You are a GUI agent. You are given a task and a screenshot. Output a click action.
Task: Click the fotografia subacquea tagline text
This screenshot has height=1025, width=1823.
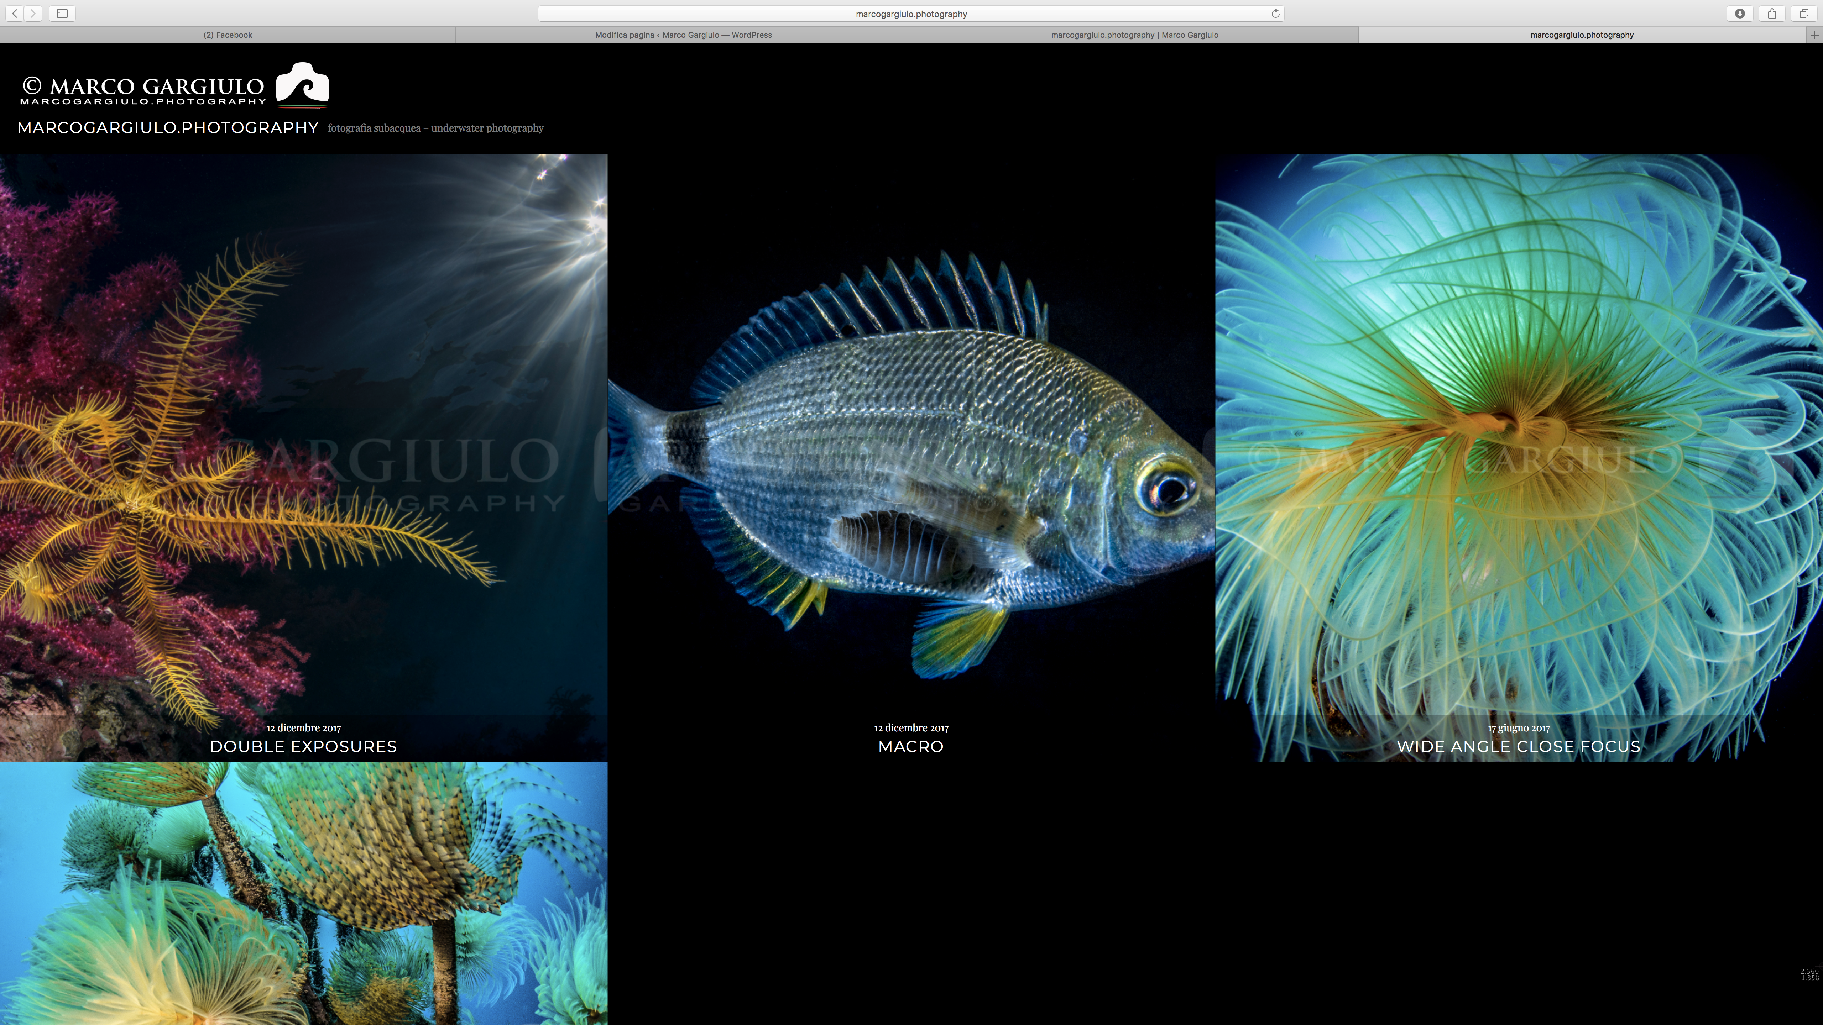point(436,128)
